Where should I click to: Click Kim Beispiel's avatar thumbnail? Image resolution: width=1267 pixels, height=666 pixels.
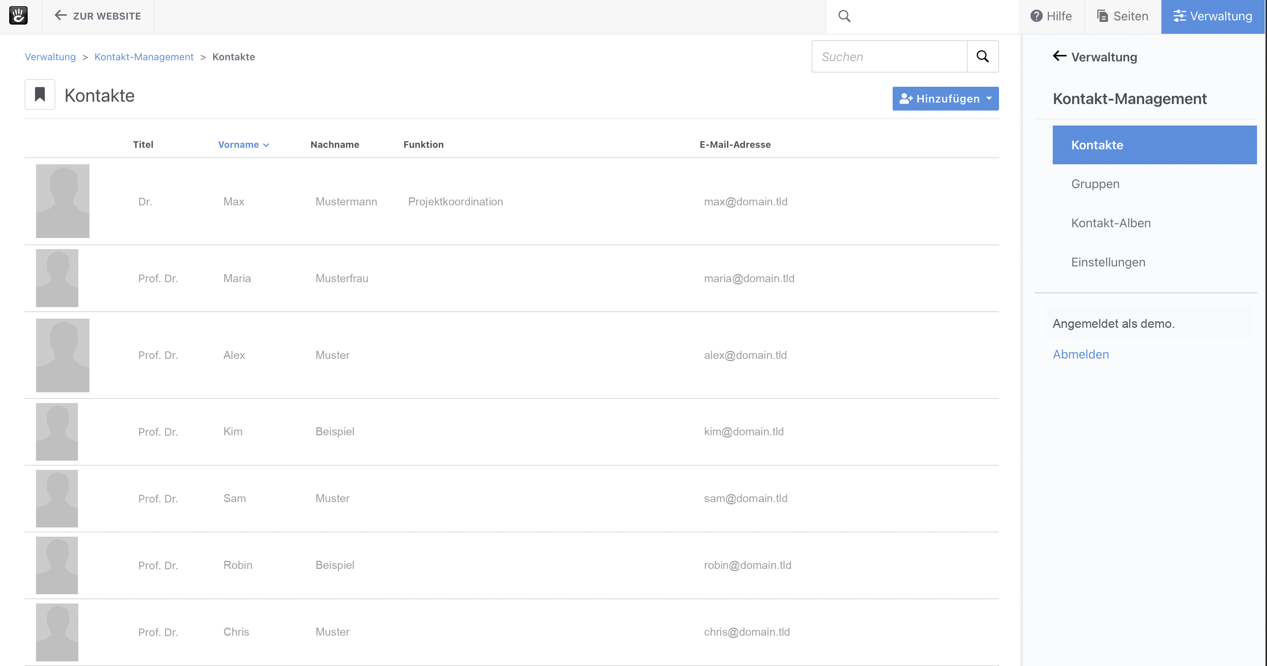pos(57,431)
